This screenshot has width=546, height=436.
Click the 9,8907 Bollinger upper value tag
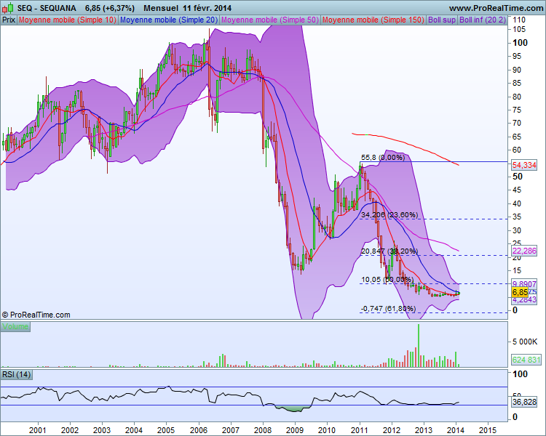(x=524, y=284)
